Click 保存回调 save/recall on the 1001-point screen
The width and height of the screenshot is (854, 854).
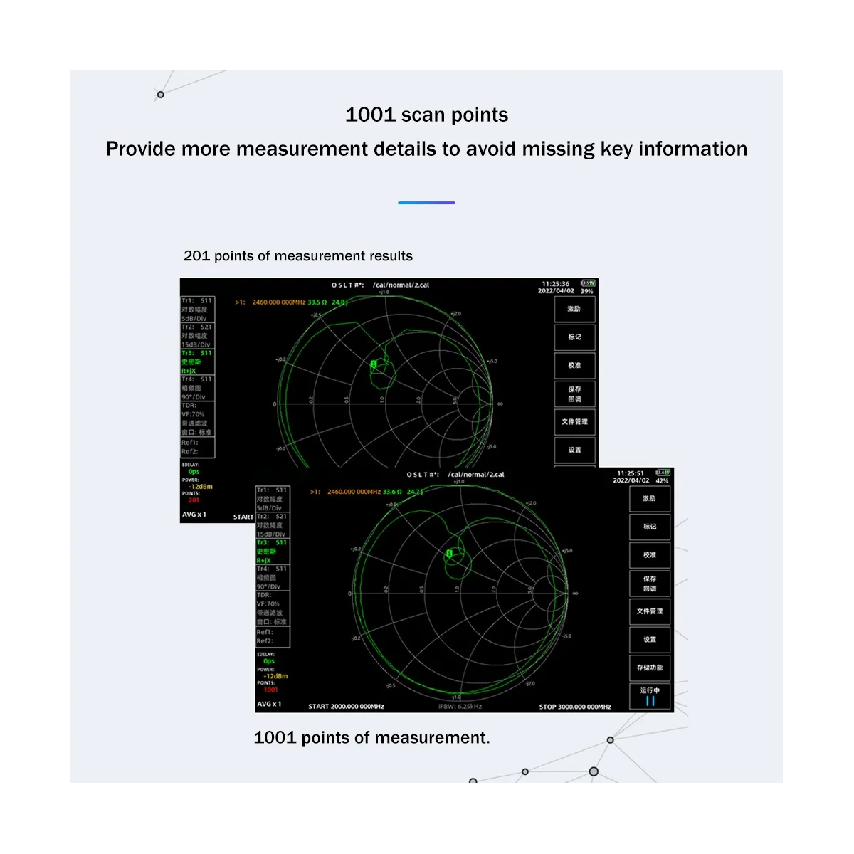(650, 584)
